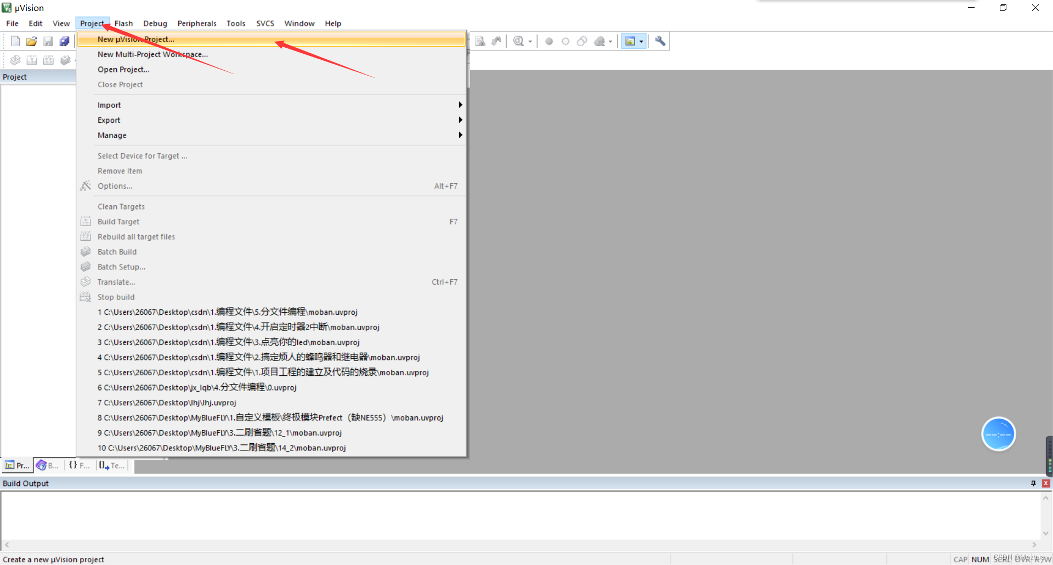Select New µVision Project menu entry
Viewport: 1053px width, 565px height.
pyautogui.click(x=272, y=39)
